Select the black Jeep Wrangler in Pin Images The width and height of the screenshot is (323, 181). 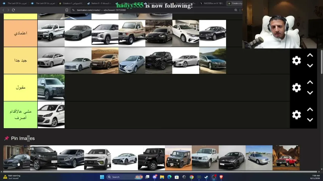[151, 158]
